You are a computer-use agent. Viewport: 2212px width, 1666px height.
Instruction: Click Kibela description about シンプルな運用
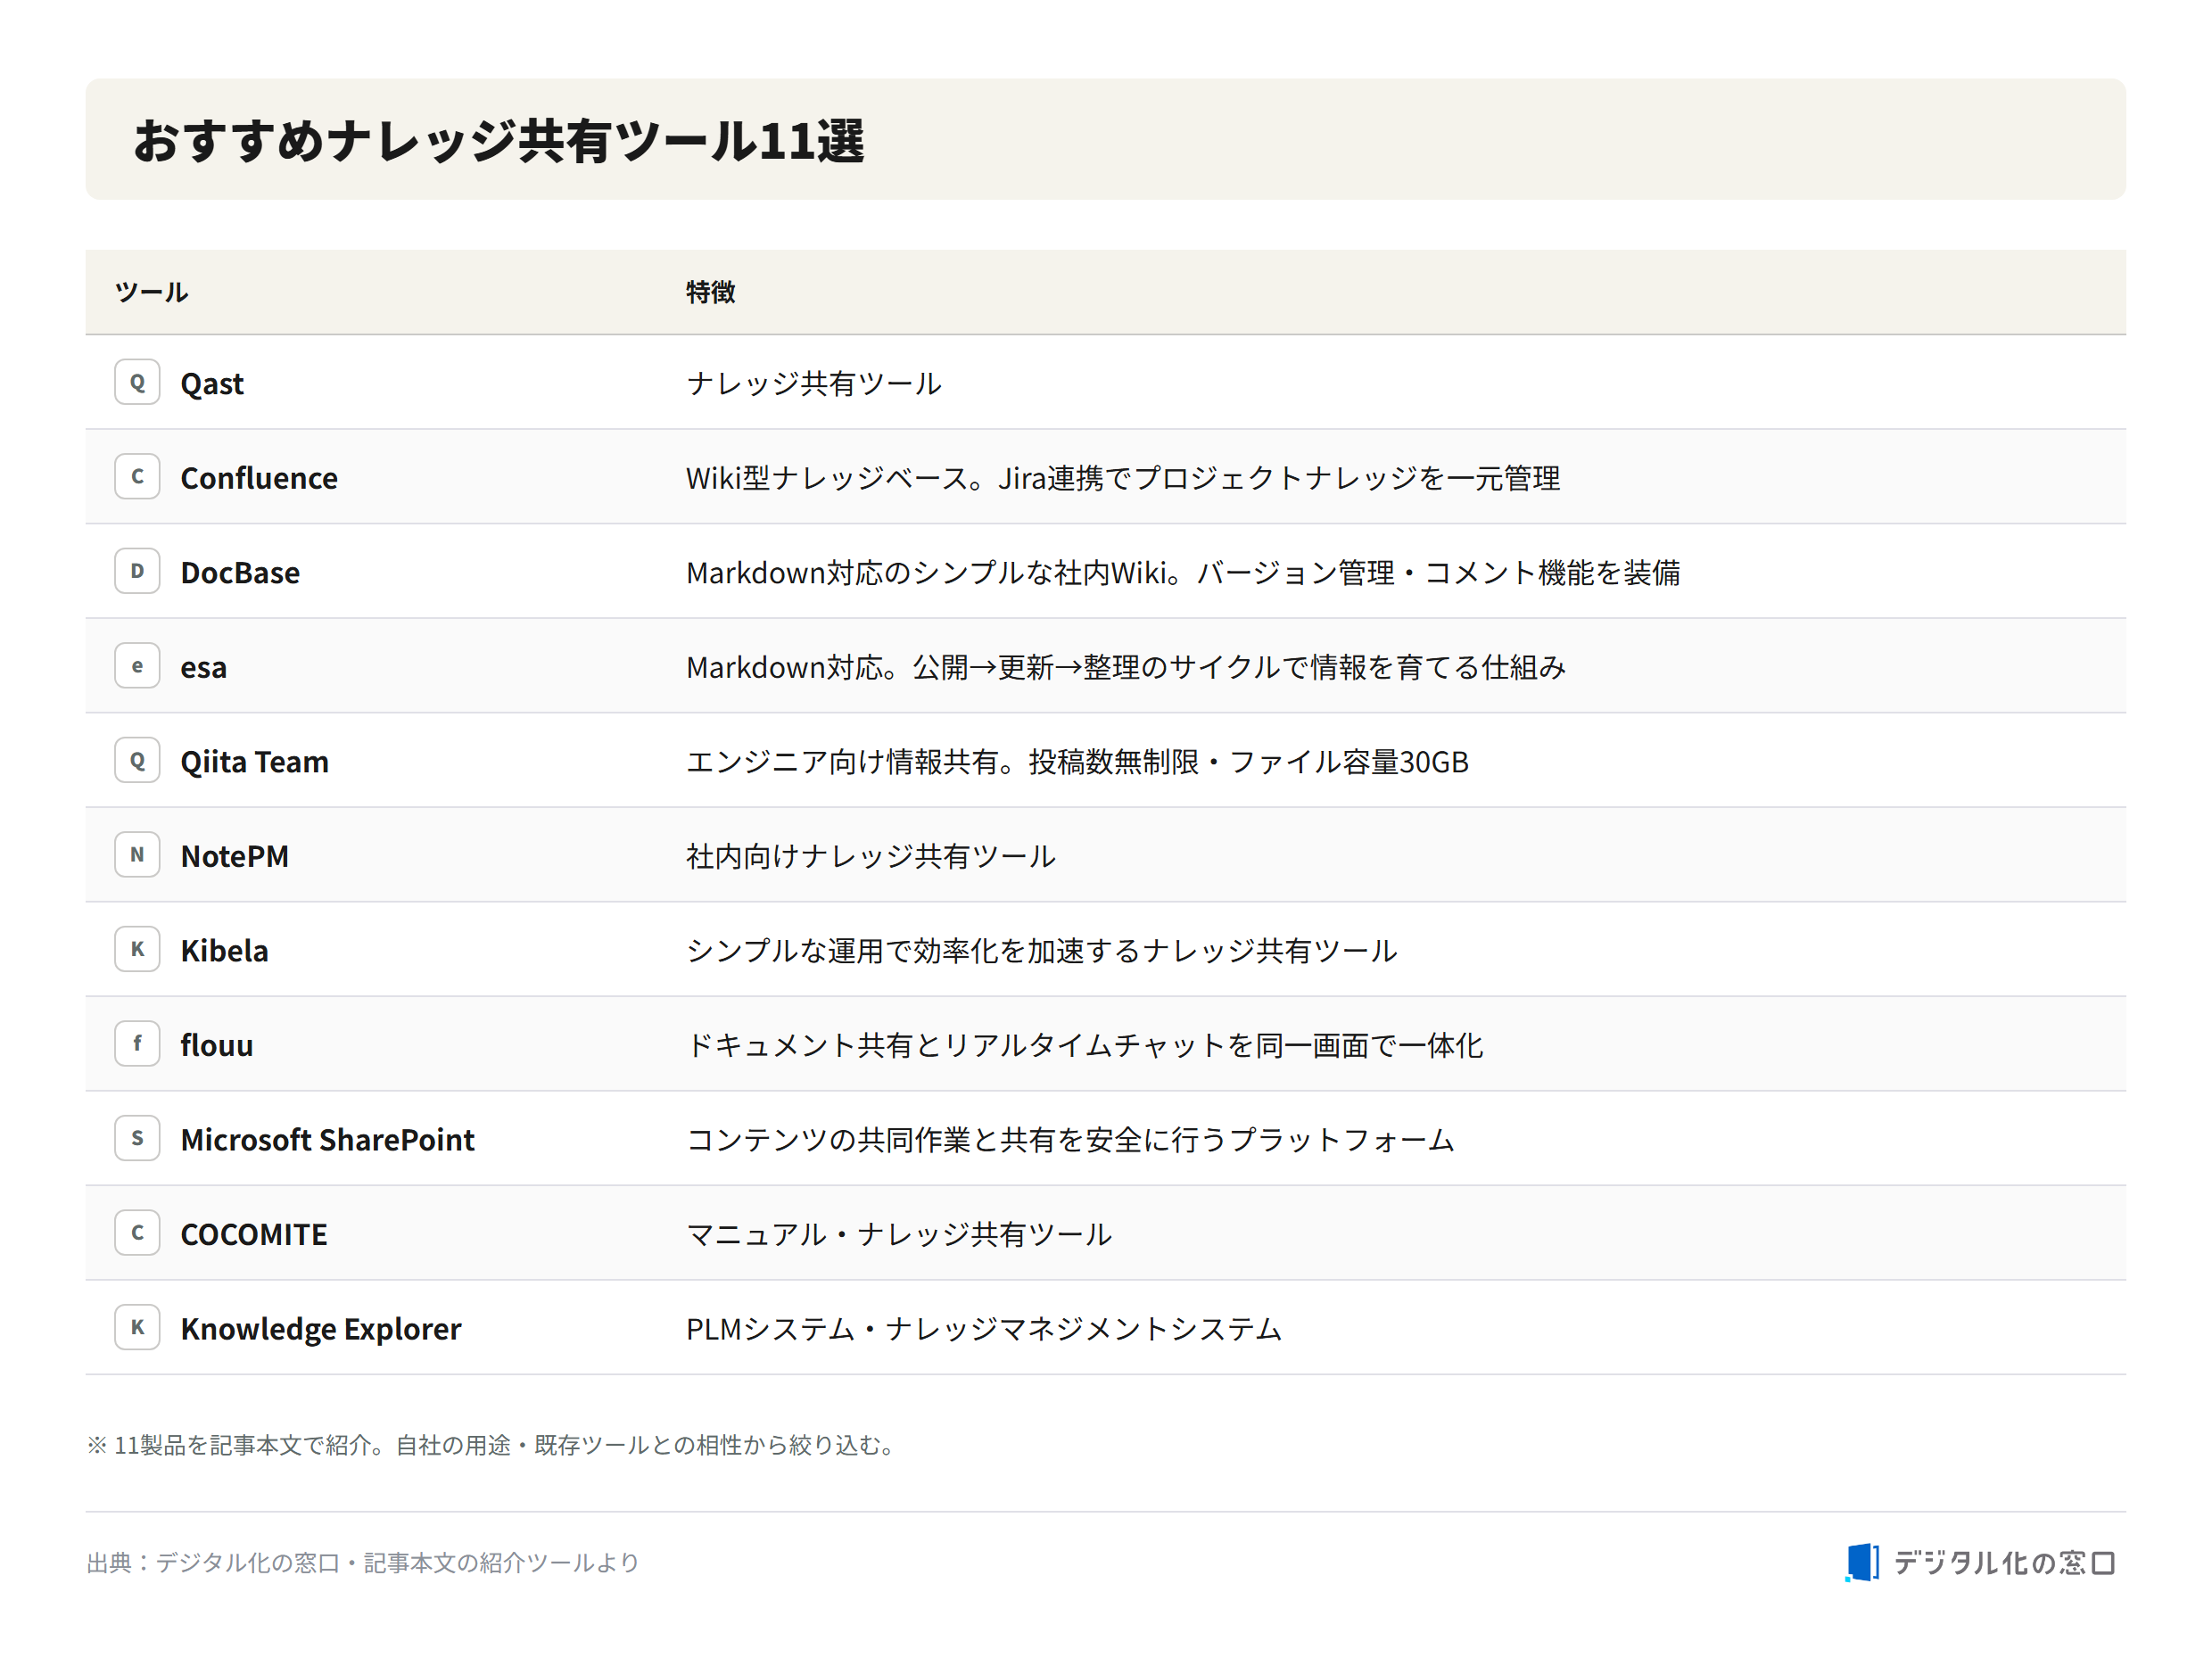[1041, 951]
